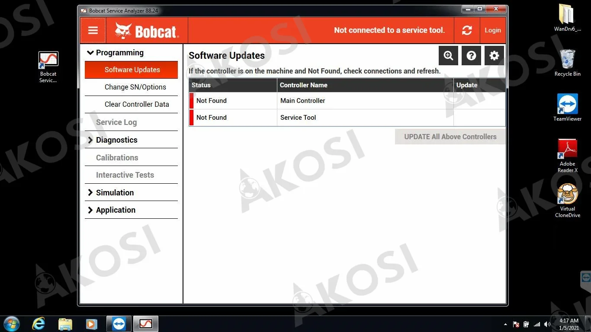Click the Software Updates page heading
The height and width of the screenshot is (332, 591).
pos(227,56)
